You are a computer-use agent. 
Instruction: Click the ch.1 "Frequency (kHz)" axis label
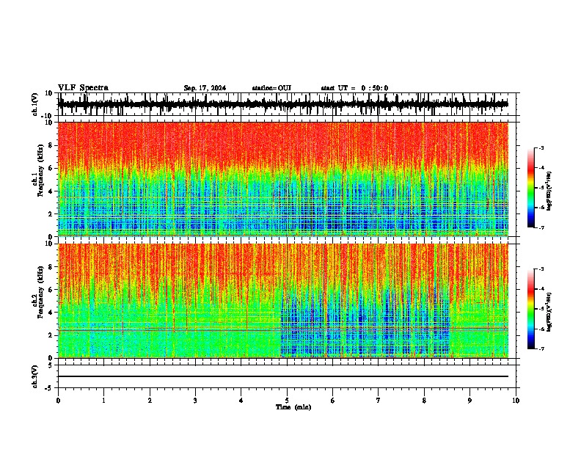pyautogui.click(x=40, y=170)
